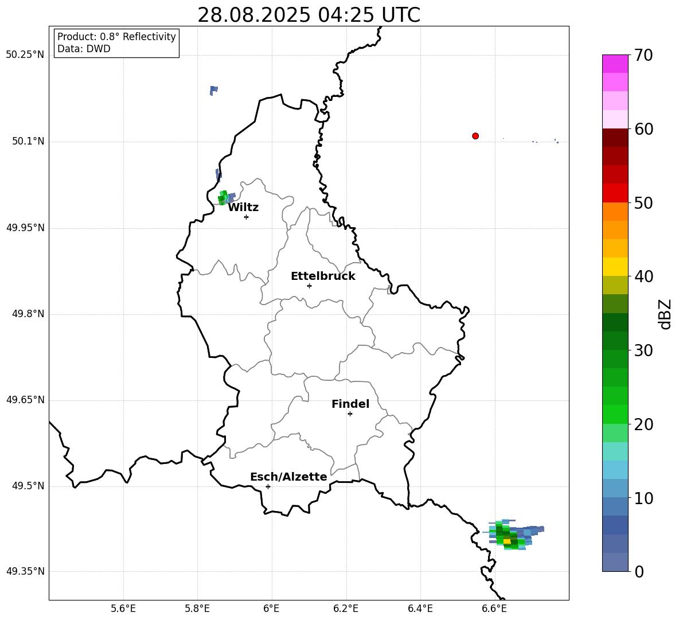679x620 pixels.
Task: Click the Findel city label
Action: coord(350,404)
